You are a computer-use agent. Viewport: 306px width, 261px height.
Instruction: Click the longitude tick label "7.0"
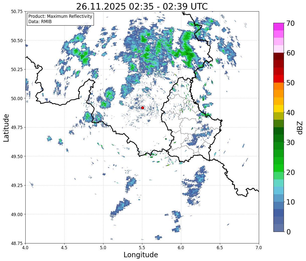pyautogui.click(x=259, y=247)
